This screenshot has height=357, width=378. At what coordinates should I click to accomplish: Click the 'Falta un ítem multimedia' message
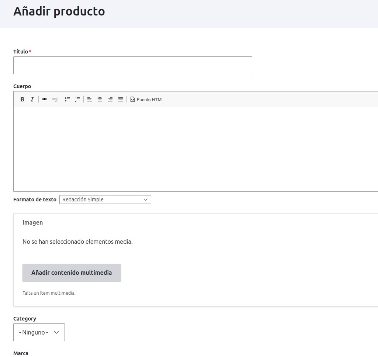pyautogui.click(x=49, y=293)
